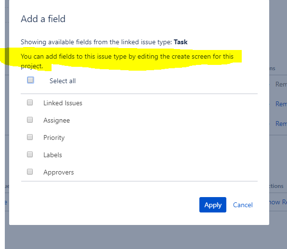Click the Priority label text
The height and width of the screenshot is (249, 287).
[x=54, y=138]
